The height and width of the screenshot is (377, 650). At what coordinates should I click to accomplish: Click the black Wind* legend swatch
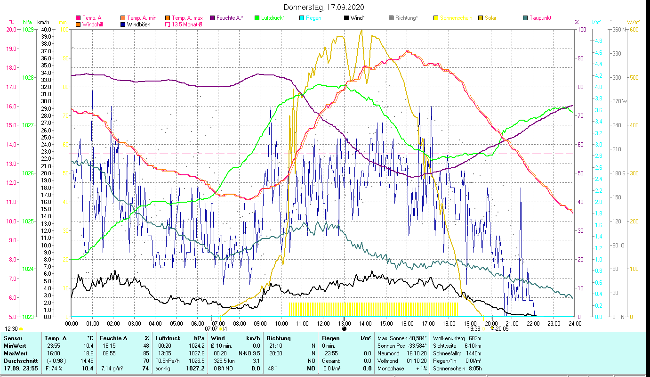[346, 18]
